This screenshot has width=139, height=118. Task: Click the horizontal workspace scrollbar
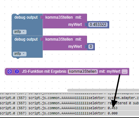coord(103,90)
